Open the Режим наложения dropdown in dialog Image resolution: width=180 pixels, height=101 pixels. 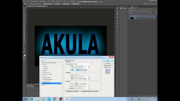84,64
